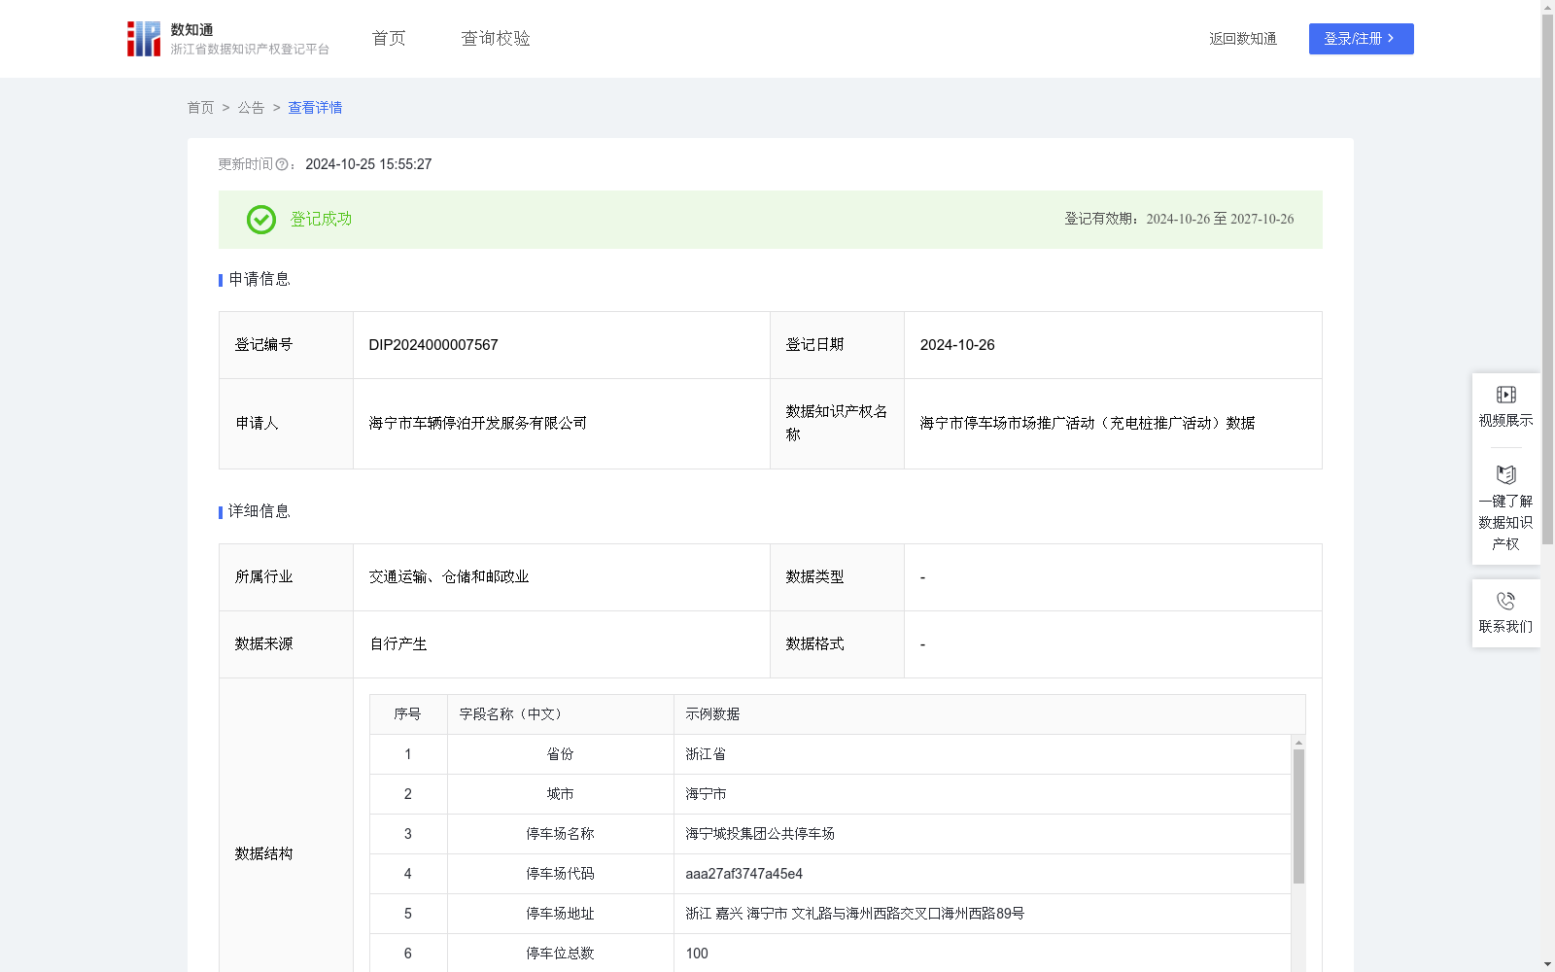Screen dimensions: 1555x972
Task: Click the 登记编号 label cell
Action: coord(286,345)
